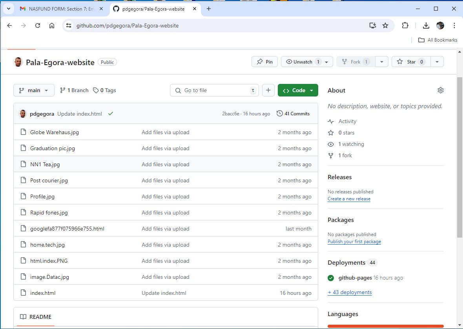Screen dimensions: 463x329
Task: Select the pdgegora/Pala-Egora-website tab
Action: coord(153,9)
